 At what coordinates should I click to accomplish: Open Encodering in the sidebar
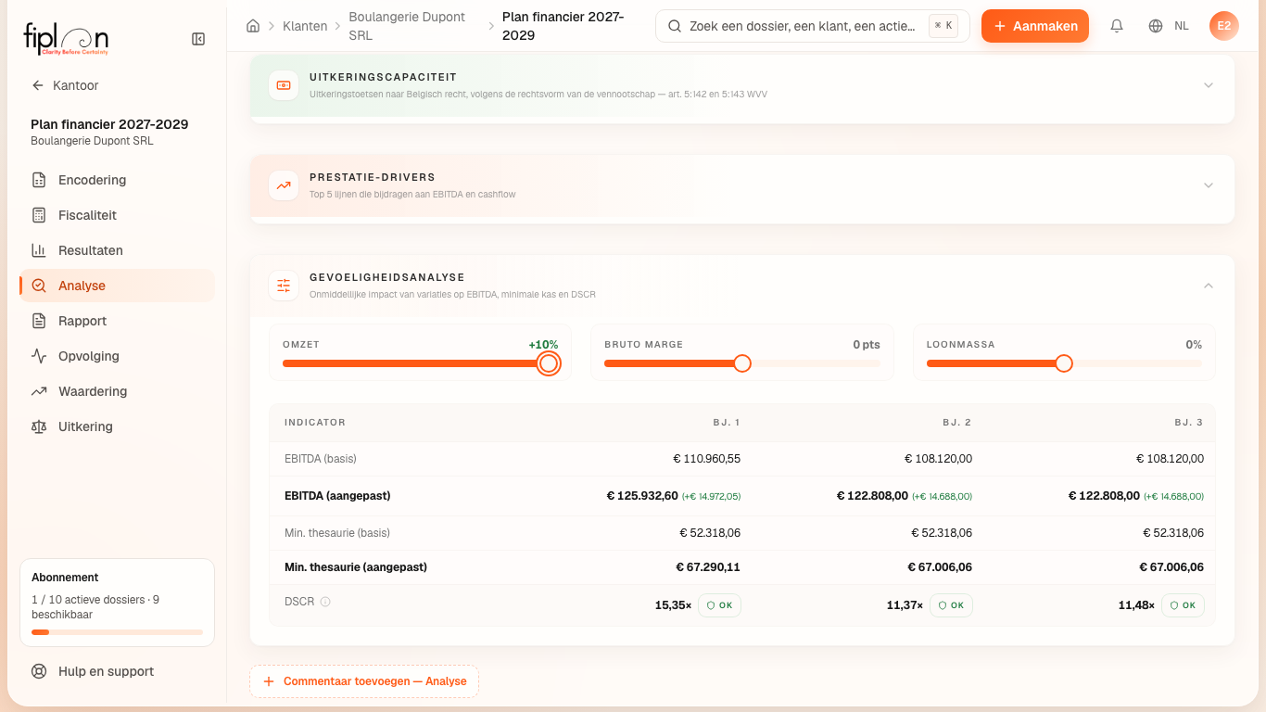click(x=117, y=180)
